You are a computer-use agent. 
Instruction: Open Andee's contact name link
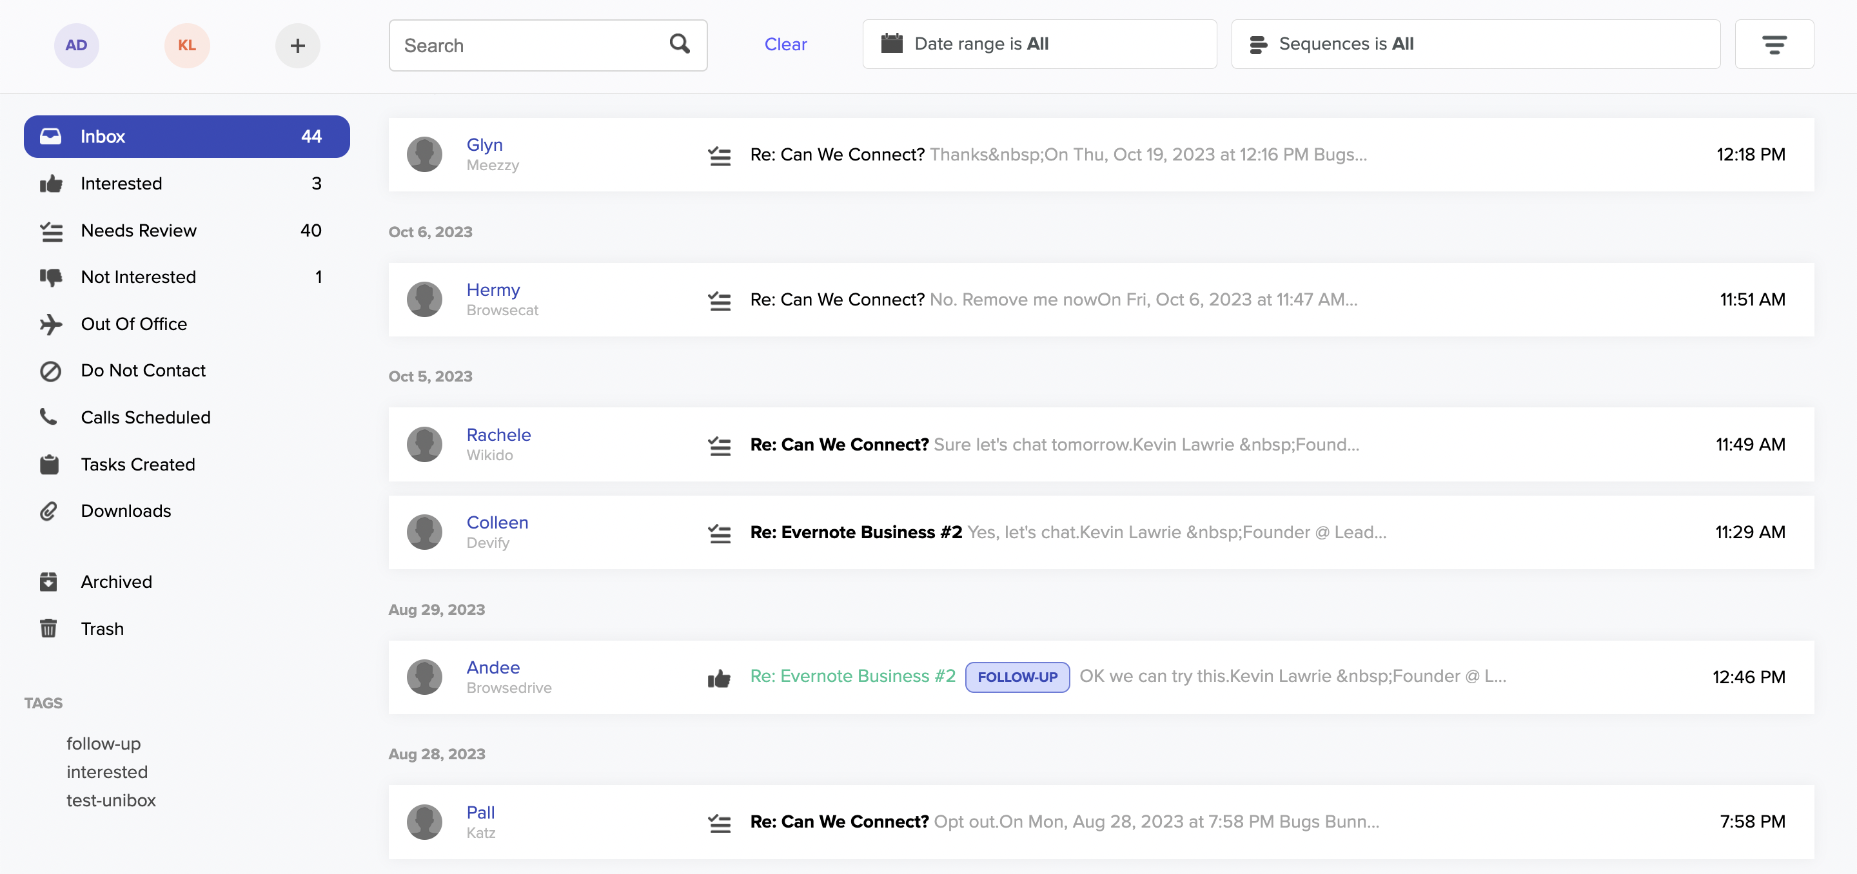pyautogui.click(x=493, y=667)
